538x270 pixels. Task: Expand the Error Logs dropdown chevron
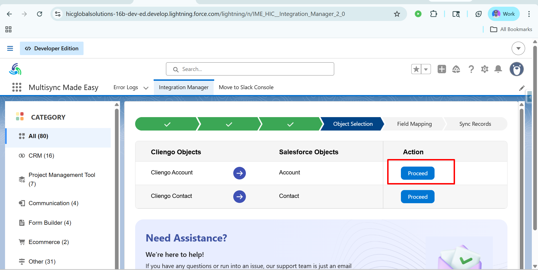146,88
